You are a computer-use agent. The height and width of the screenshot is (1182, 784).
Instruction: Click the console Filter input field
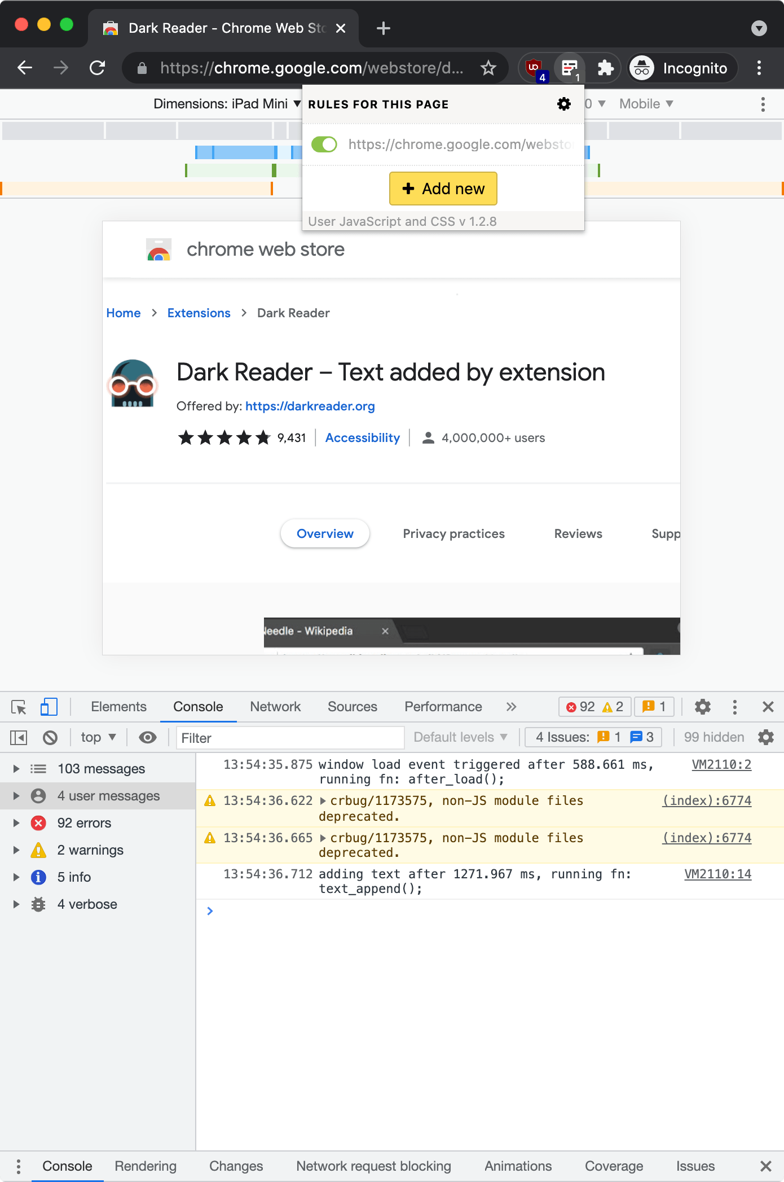click(x=290, y=738)
